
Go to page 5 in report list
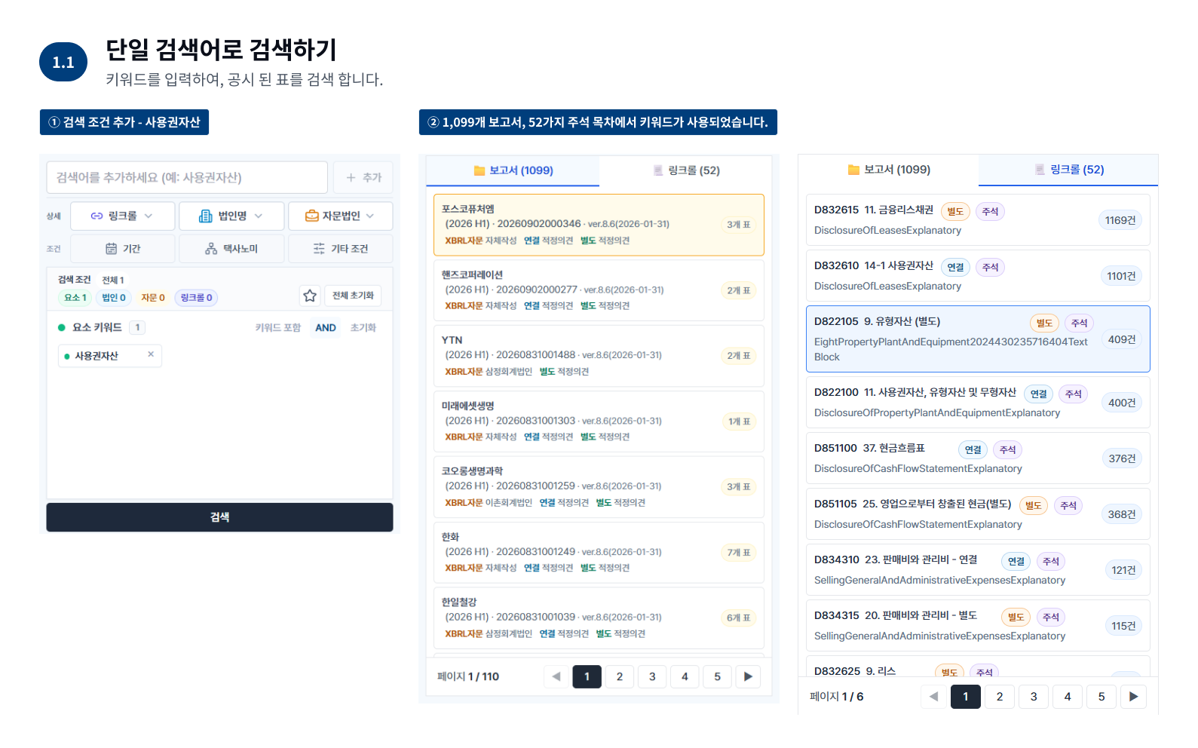[x=717, y=676]
